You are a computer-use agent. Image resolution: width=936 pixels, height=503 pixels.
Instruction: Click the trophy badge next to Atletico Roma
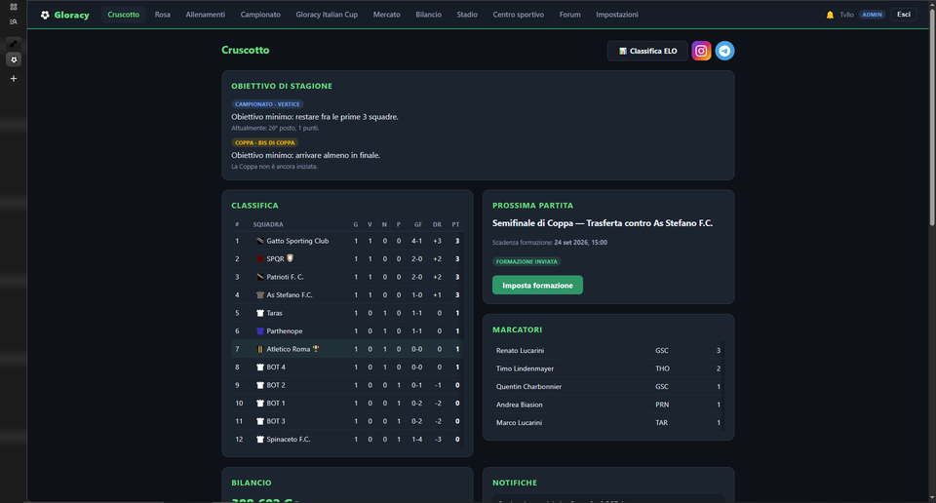tap(316, 349)
